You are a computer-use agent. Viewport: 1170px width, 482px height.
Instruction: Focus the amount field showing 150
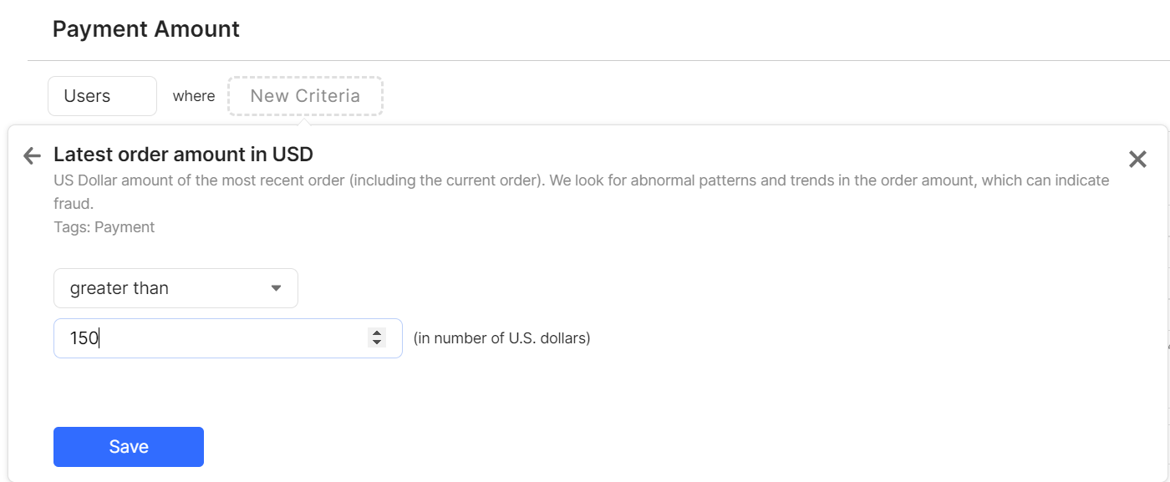click(x=228, y=338)
